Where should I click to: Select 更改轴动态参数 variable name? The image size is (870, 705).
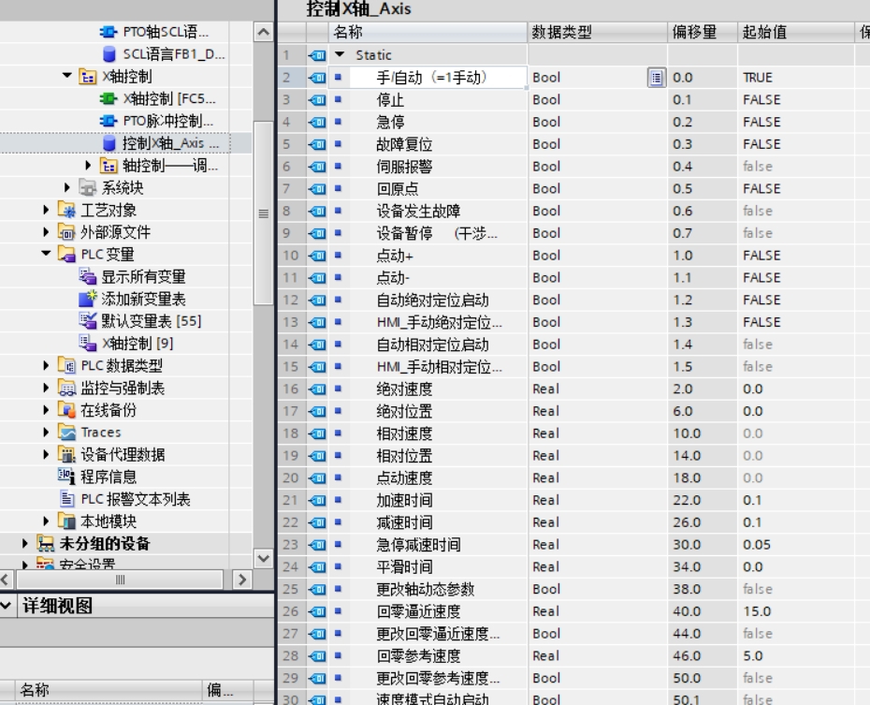pos(426,589)
